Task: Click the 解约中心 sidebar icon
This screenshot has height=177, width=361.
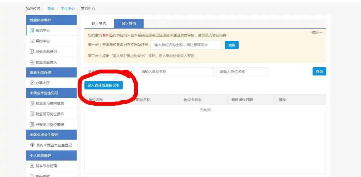Action: click(32, 41)
